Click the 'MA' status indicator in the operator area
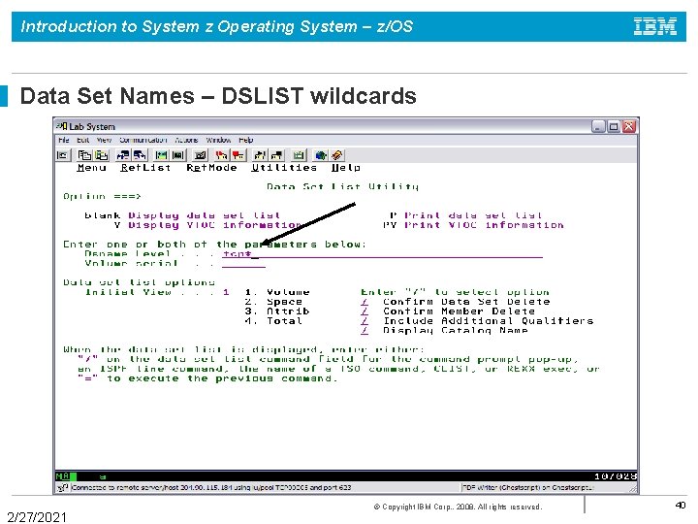Viewport: 698px width, 524px height. [62, 476]
